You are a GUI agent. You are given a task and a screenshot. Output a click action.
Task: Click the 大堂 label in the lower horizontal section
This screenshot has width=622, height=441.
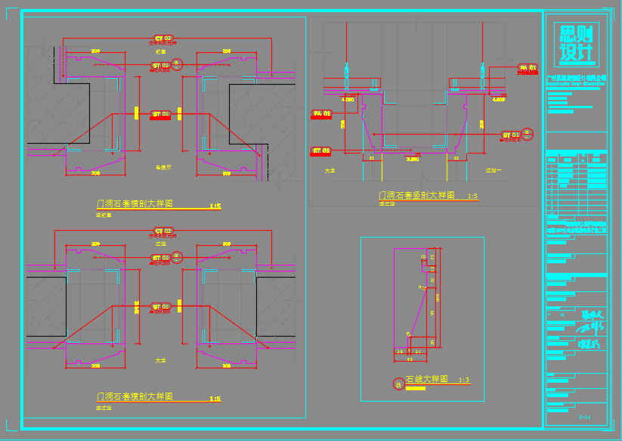(x=161, y=360)
